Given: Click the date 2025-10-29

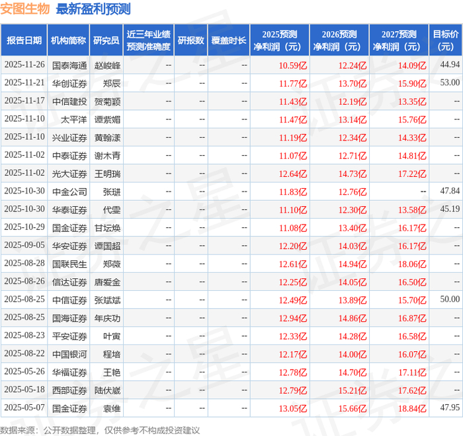Looking at the screenshot, I should (24, 227).
